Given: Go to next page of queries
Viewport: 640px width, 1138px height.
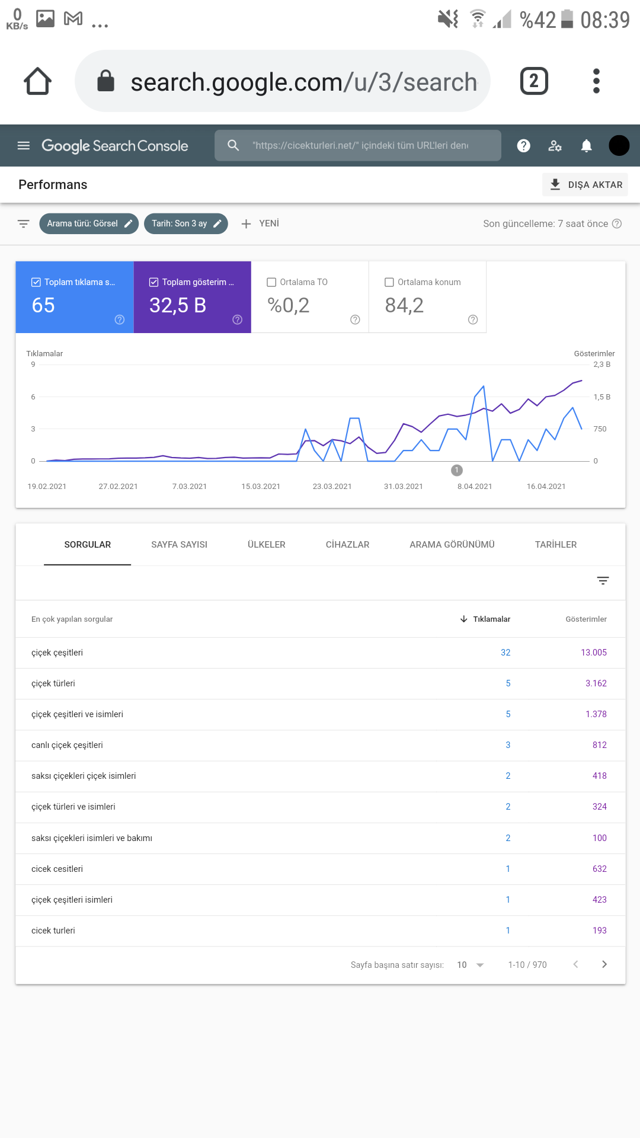Looking at the screenshot, I should (604, 964).
